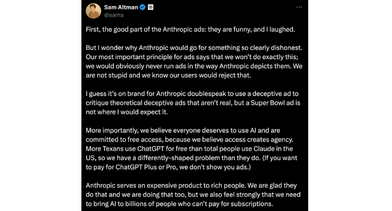Screen dimensions: 392x211
Task: Click the Sam Altman display name
Action: pyautogui.click(x=121, y=7)
